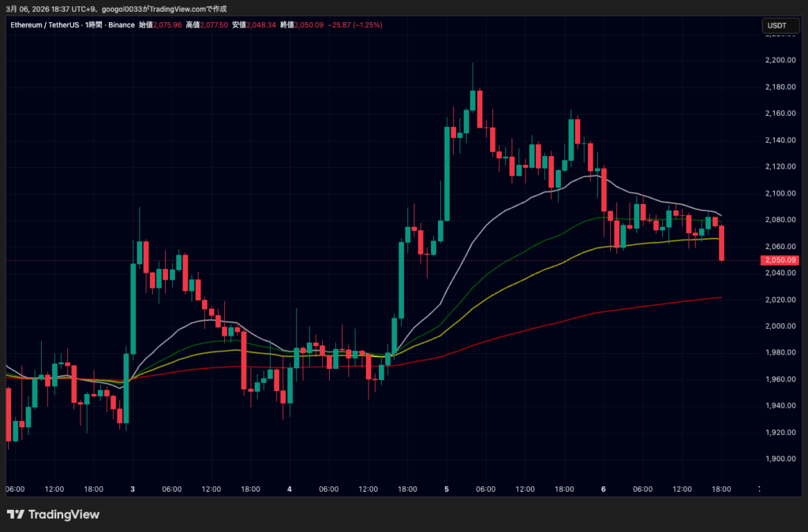Click the 2,000.00 price axis label

point(779,326)
